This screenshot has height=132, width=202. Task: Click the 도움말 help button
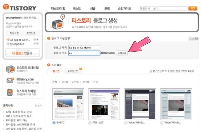193,38
